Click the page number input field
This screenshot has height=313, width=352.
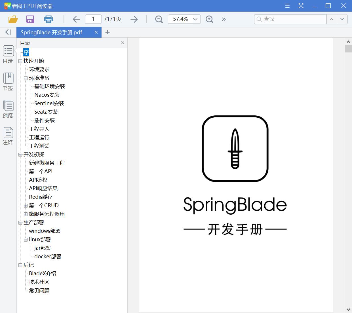click(x=93, y=19)
